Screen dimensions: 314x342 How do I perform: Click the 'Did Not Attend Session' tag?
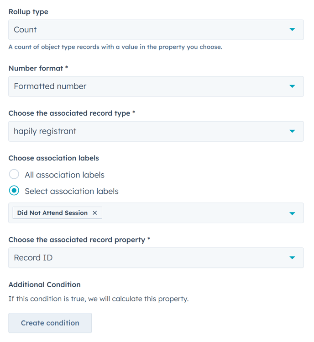(x=52, y=213)
